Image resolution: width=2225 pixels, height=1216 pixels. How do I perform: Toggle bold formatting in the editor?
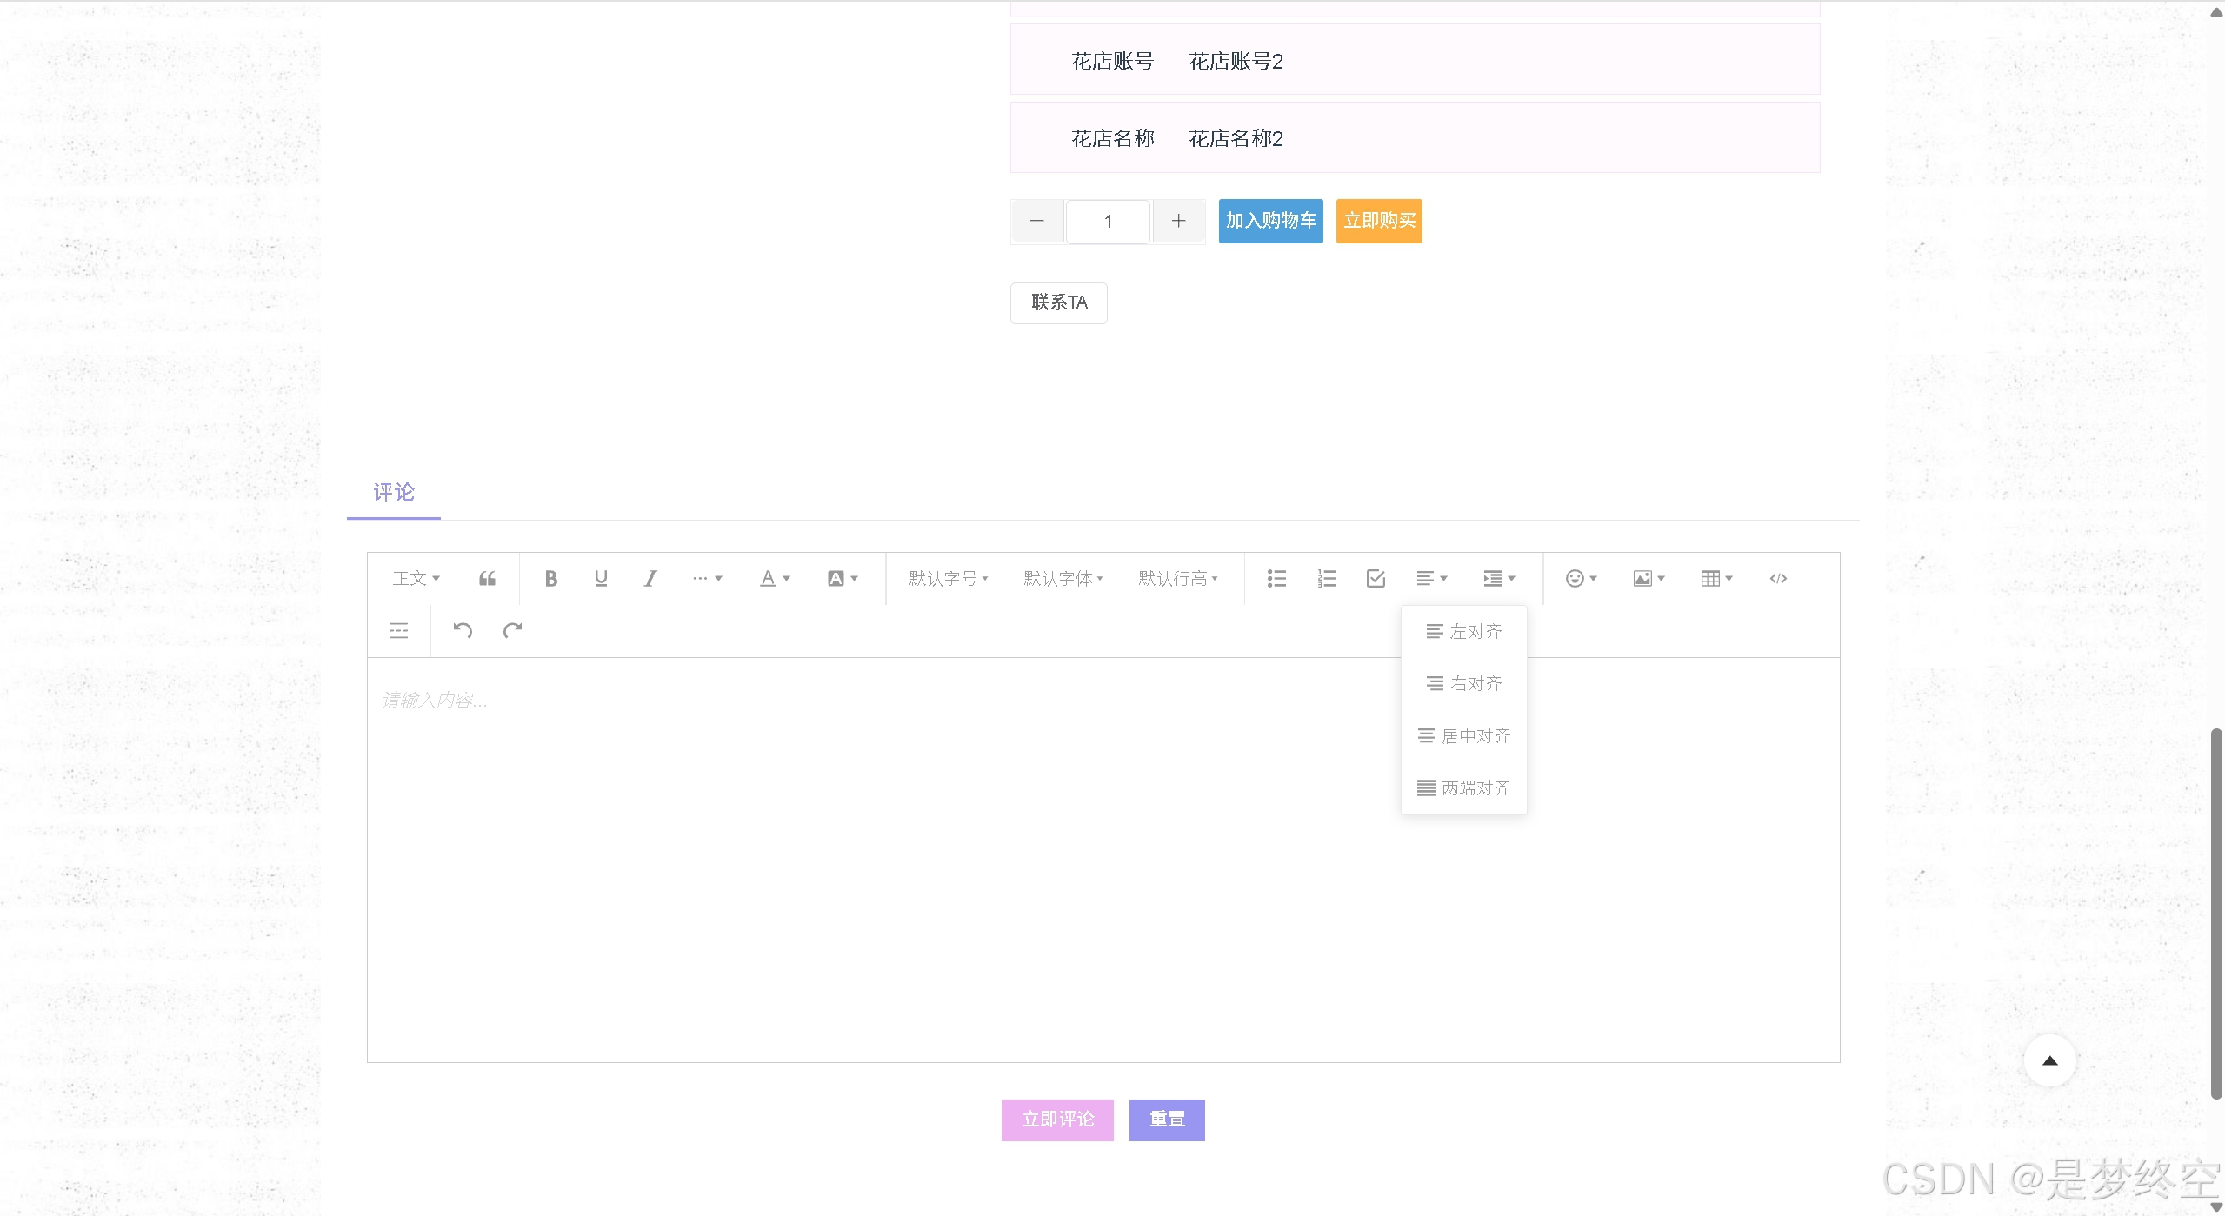click(x=550, y=578)
